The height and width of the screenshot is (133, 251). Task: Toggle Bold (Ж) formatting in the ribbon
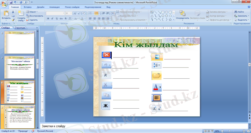[48, 18]
